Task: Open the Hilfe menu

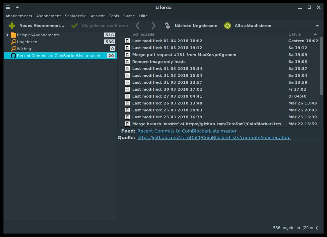Action: click(143, 16)
